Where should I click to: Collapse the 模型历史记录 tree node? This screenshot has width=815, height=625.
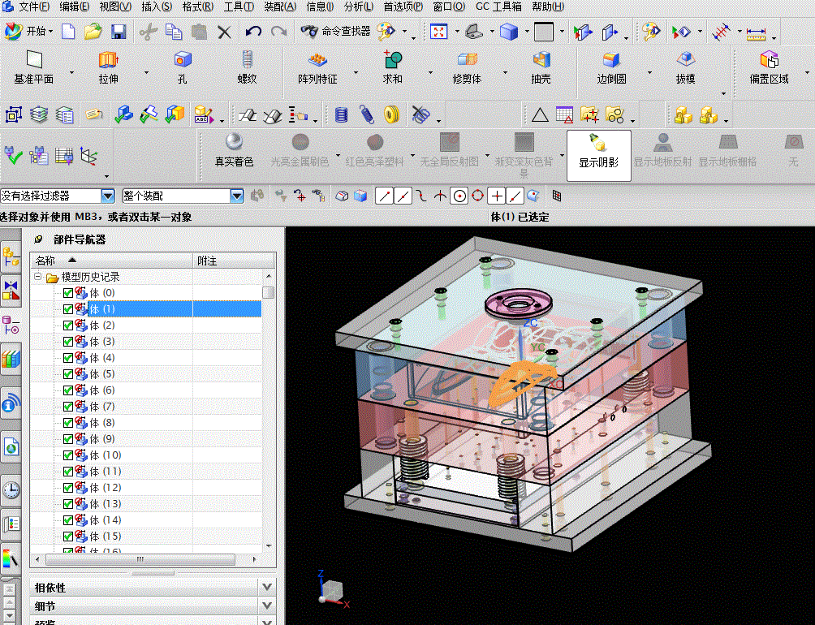tap(38, 277)
